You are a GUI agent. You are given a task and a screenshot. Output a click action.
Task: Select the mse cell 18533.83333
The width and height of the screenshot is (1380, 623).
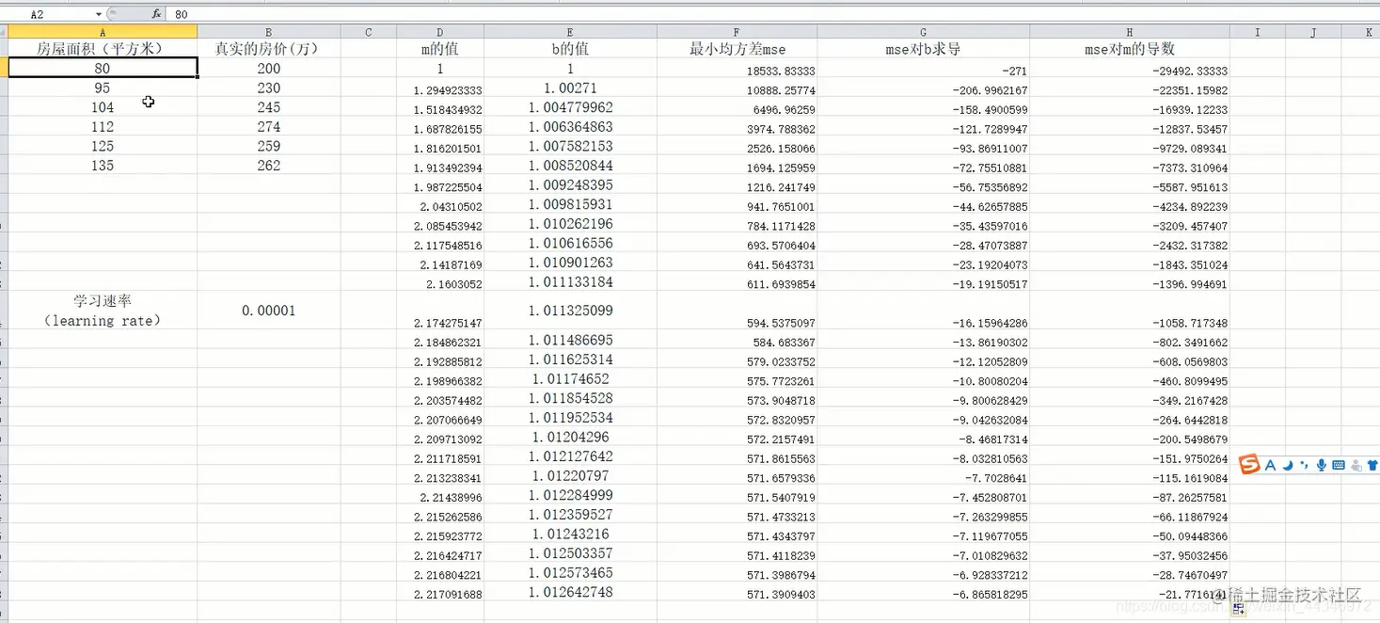737,70
